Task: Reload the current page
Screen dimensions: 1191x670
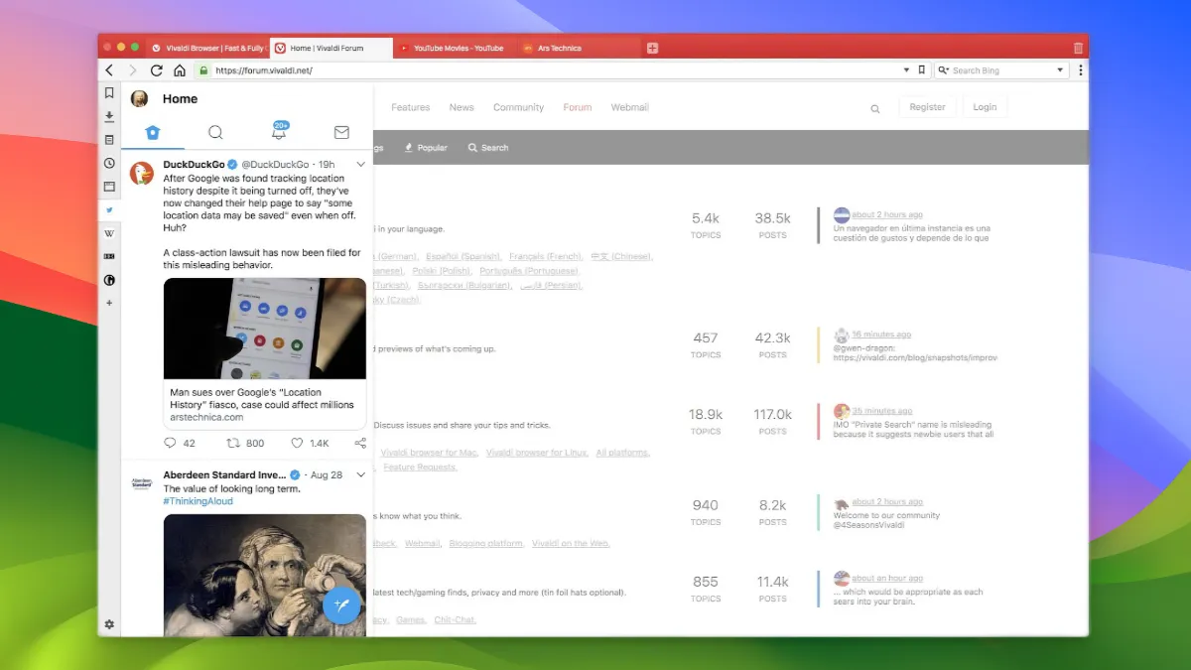Action: [x=156, y=70]
